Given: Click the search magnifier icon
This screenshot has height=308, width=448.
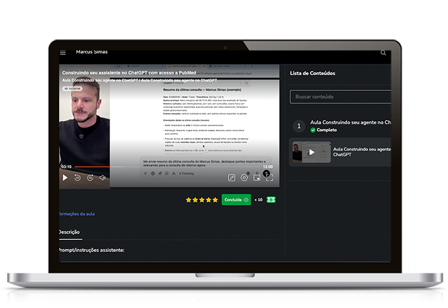Looking at the screenshot, I should [x=383, y=53].
